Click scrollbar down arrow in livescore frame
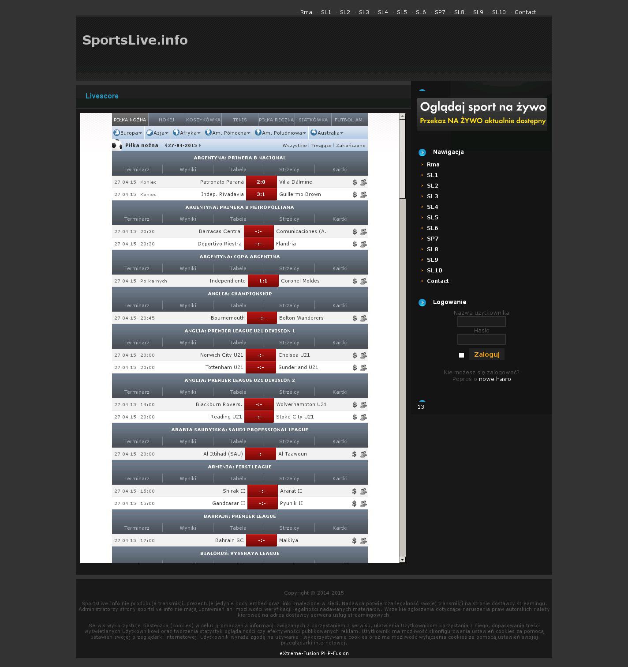 (402, 560)
